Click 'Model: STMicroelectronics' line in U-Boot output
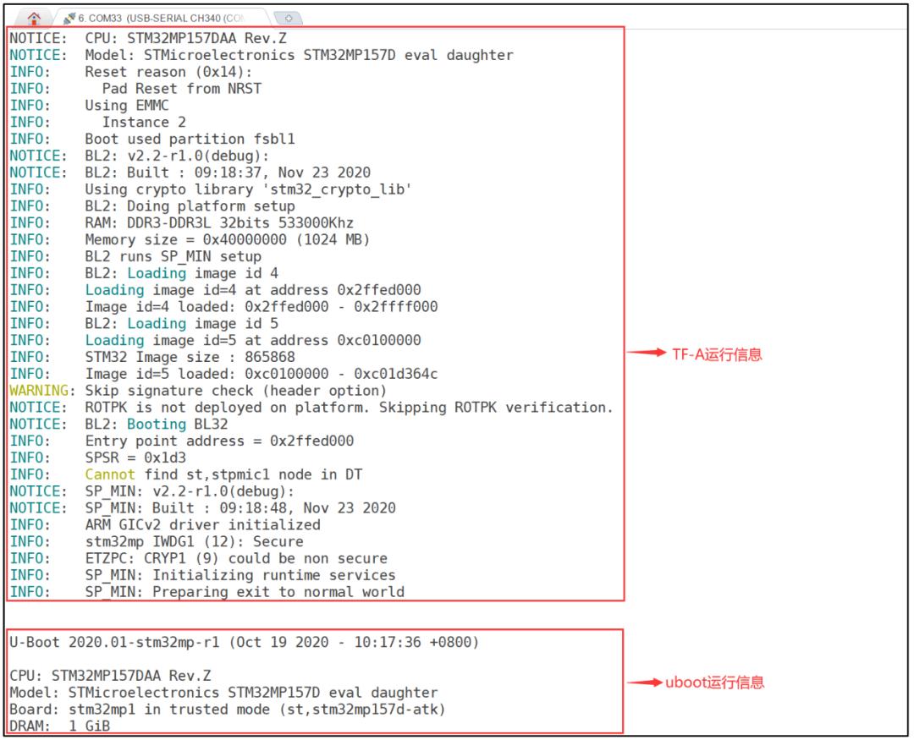The width and height of the screenshot is (914, 740). point(223,693)
